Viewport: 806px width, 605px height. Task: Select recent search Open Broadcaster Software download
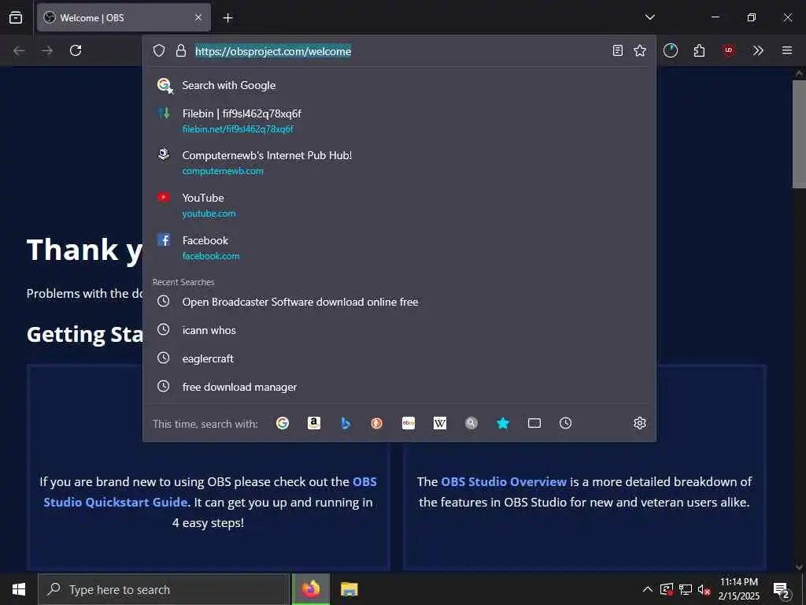pos(399,302)
